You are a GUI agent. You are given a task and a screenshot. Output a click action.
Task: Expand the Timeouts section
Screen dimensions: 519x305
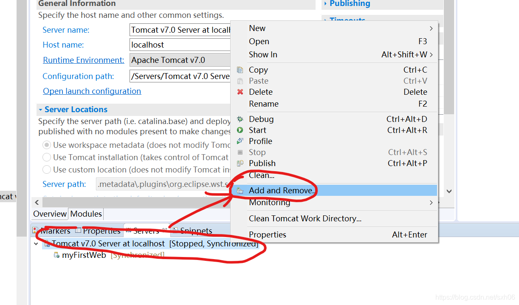point(325,20)
